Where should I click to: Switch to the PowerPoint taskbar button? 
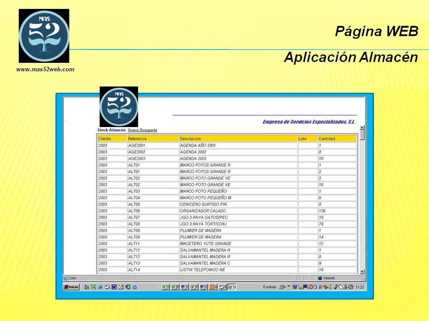[x=212, y=287]
